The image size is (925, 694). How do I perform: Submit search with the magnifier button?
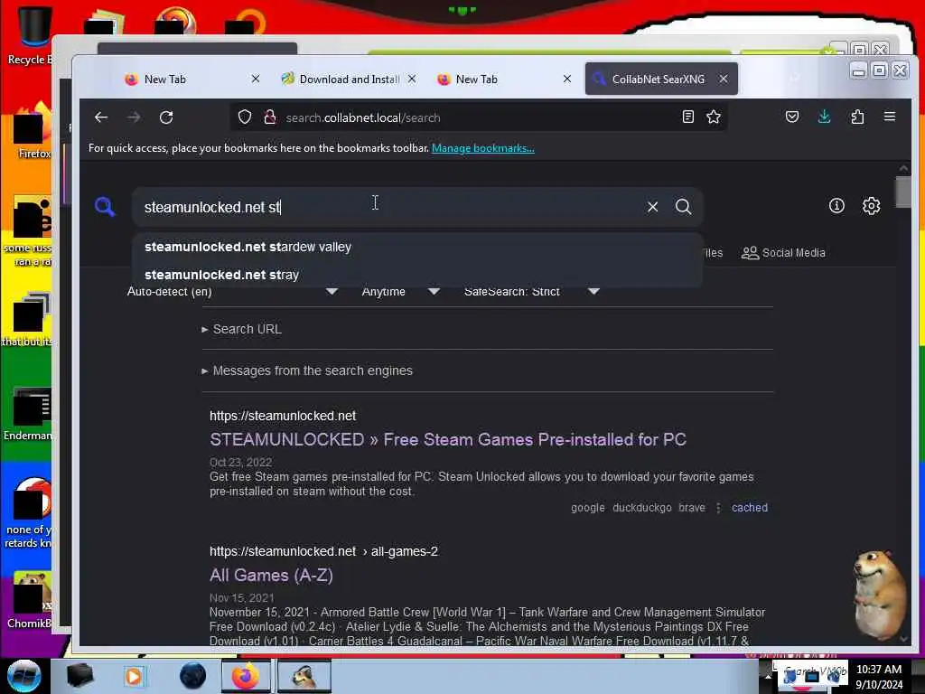pyautogui.click(x=683, y=207)
